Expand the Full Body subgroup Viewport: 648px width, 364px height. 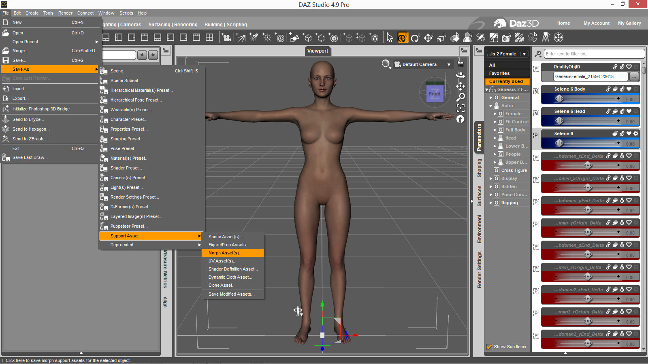(495, 130)
